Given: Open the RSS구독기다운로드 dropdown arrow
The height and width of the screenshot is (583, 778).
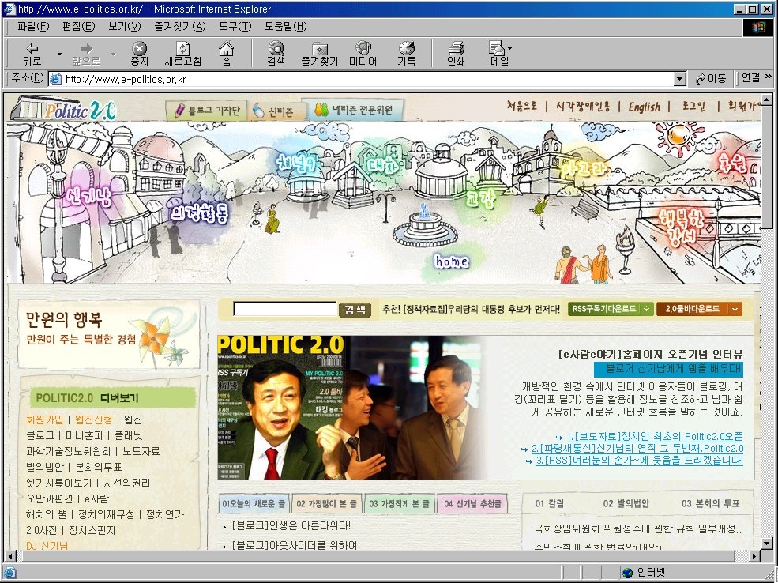Looking at the screenshot, I should coord(647,309).
